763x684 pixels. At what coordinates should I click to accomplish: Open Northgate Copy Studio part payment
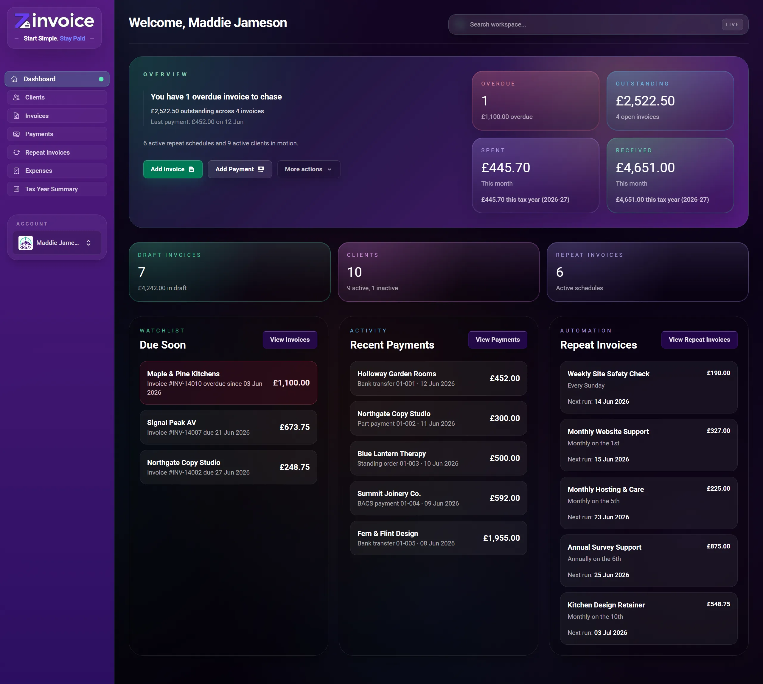click(x=439, y=418)
